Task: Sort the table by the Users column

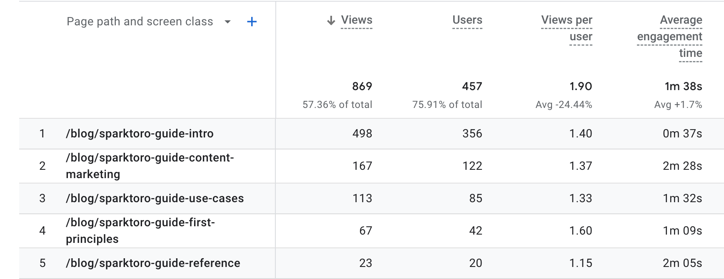Action: (x=467, y=20)
